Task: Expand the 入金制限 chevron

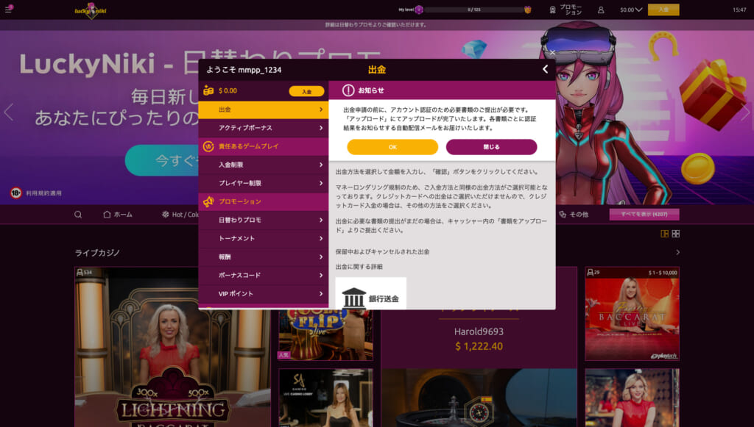Action: 321,165
